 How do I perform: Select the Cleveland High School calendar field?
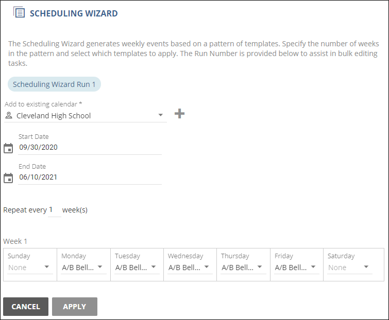[85, 116]
